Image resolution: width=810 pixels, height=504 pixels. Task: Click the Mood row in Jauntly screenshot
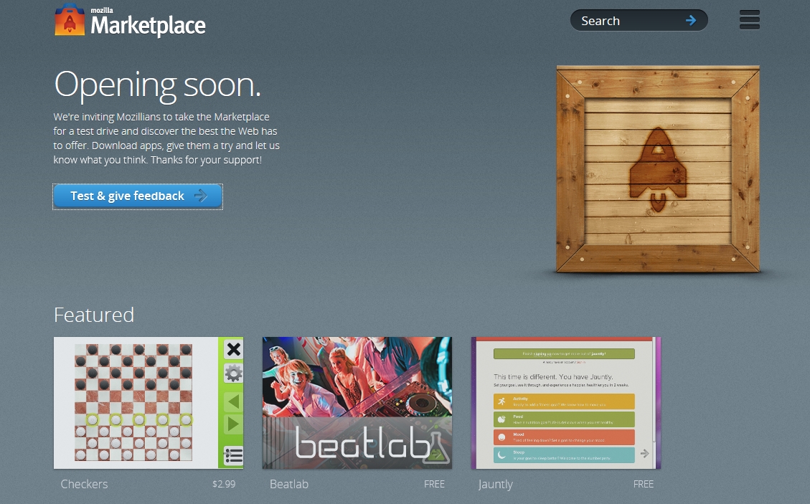[x=564, y=437]
